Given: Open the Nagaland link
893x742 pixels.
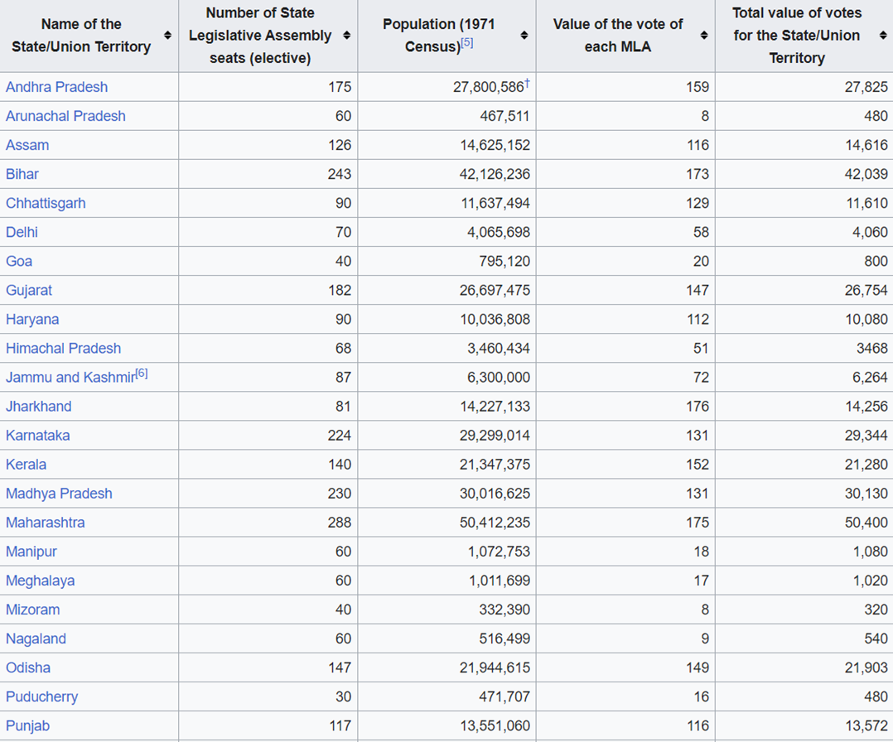Looking at the screenshot, I should pos(36,639).
